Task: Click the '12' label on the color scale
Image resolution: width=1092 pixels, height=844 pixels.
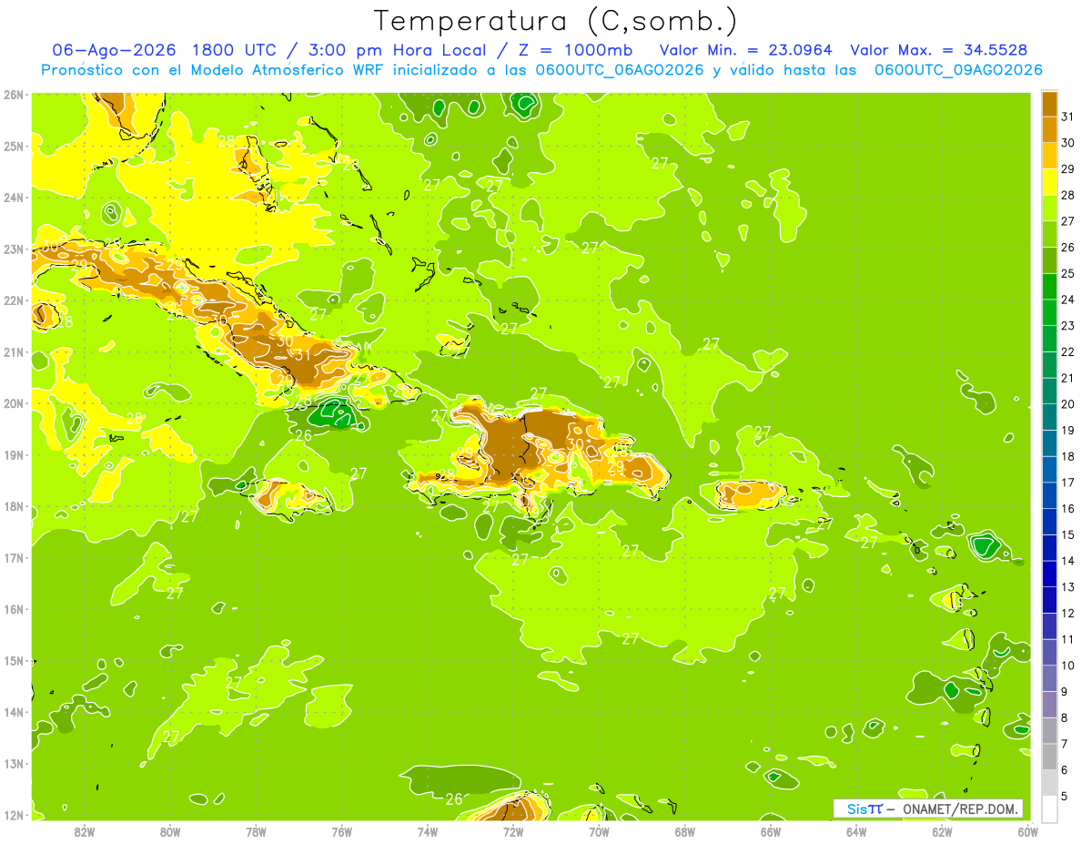Action: pyautogui.click(x=1067, y=614)
